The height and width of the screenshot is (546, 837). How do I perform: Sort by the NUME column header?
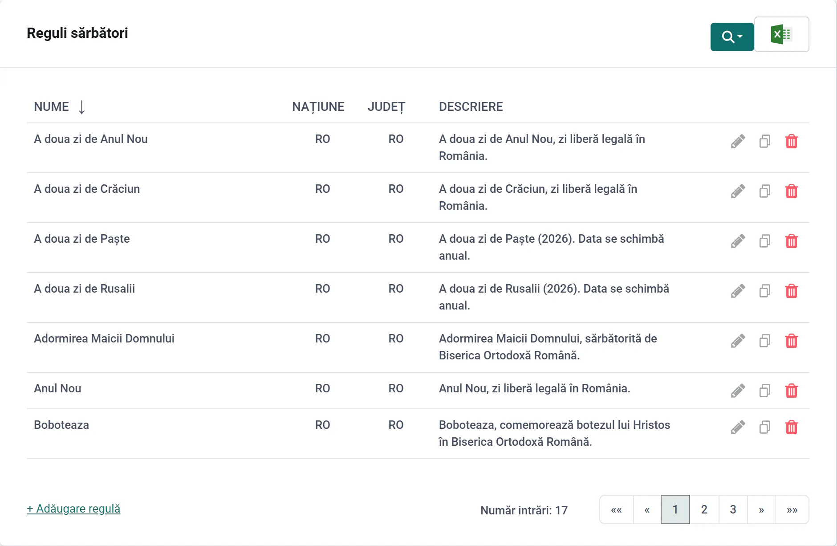(60, 107)
